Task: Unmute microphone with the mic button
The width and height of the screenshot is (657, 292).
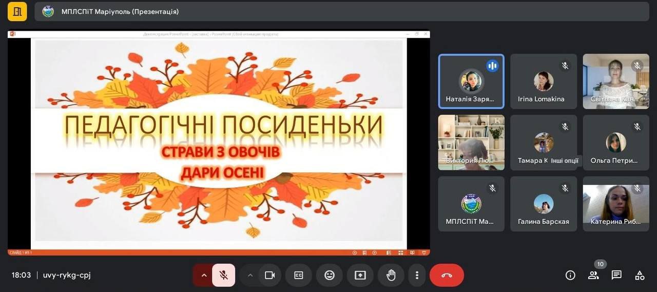Action: point(224,275)
